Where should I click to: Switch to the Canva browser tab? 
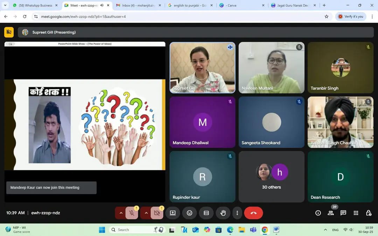tap(241, 5)
